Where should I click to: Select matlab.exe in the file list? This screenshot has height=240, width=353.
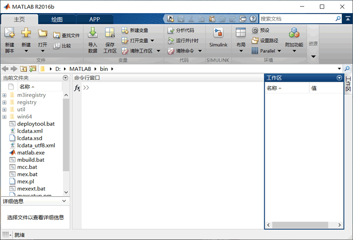[x=31, y=153]
